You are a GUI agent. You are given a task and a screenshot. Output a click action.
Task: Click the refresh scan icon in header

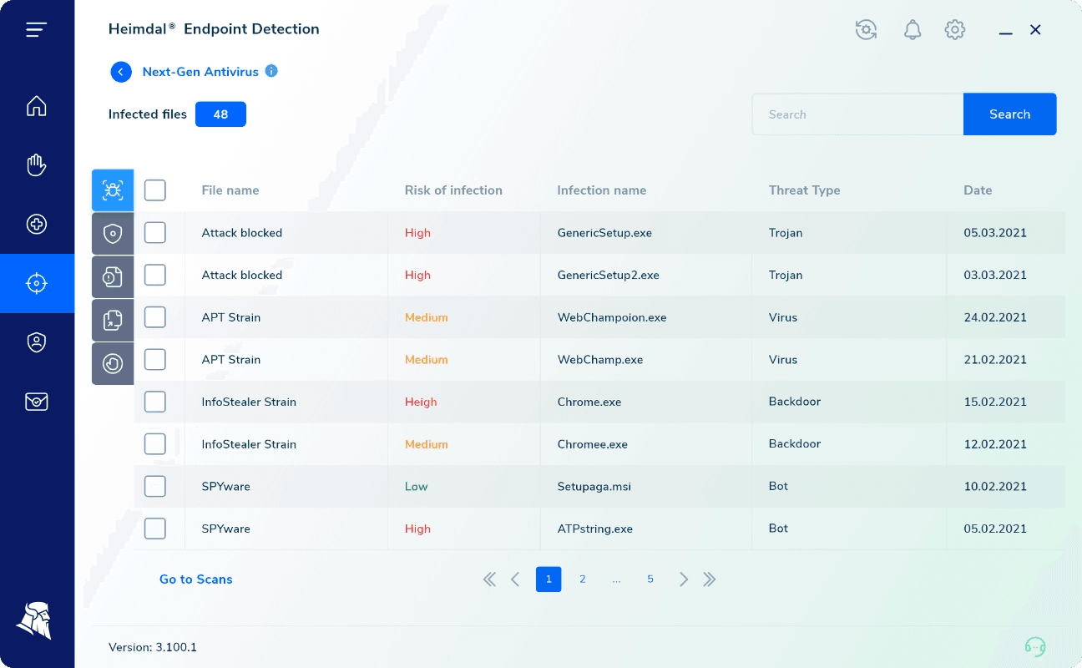(866, 30)
